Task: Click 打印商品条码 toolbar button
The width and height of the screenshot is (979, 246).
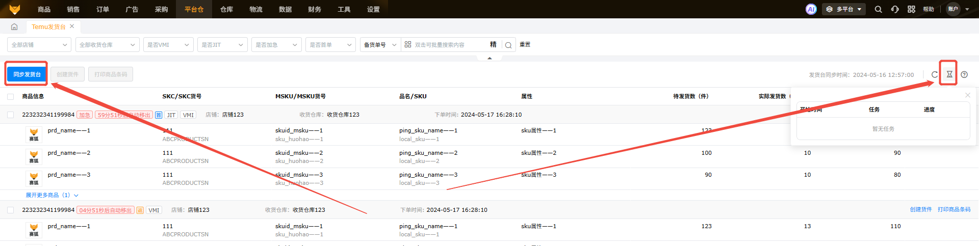Action: pos(111,74)
